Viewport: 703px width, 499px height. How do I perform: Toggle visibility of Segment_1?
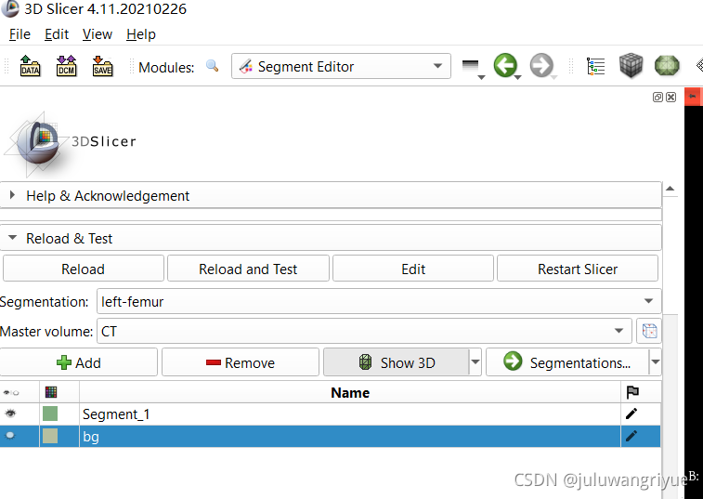tap(10, 414)
